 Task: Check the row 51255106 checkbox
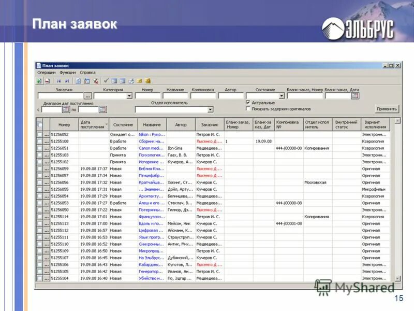click(x=40, y=264)
